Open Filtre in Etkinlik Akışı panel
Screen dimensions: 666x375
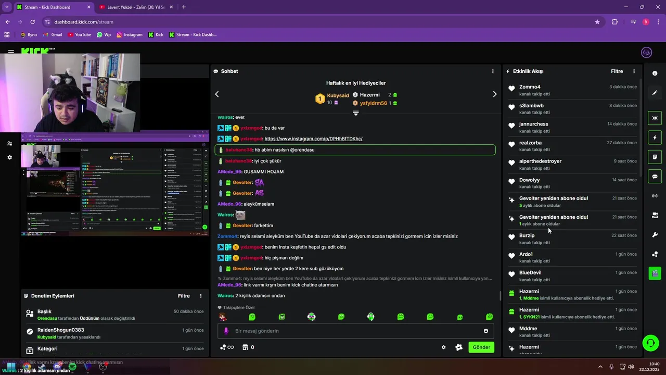click(617, 71)
